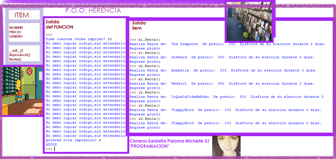Click the w1.Renta() command line
336x159 pixels.
tap(145, 53)
